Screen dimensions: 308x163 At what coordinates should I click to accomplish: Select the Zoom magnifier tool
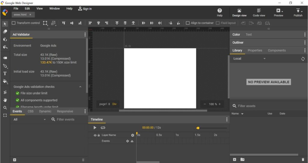point(5,108)
